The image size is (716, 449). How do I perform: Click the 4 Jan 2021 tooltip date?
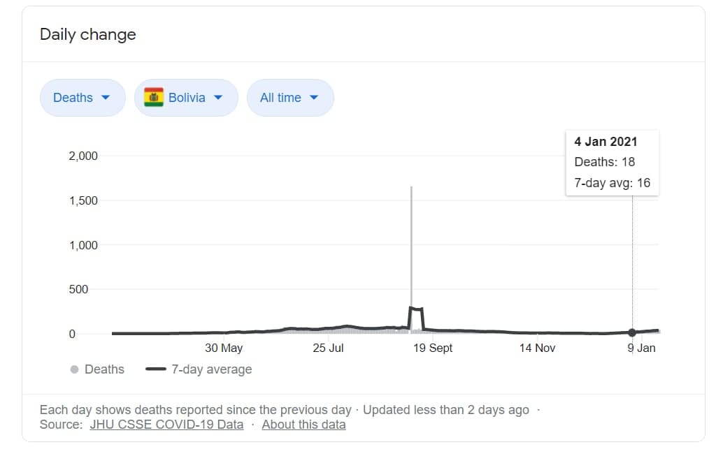pyautogui.click(x=606, y=141)
